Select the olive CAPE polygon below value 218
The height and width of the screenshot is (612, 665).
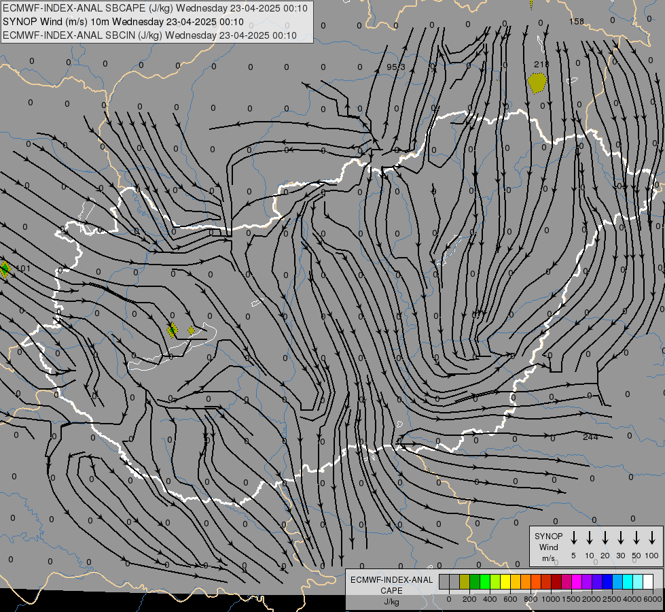(537, 83)
